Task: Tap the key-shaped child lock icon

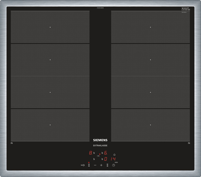Action: (83, 165)
